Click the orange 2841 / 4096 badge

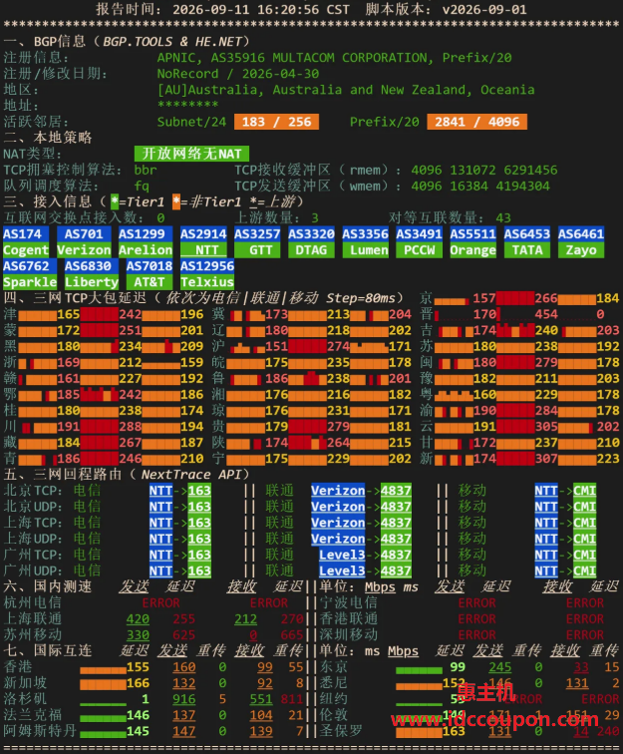[476, 122]
